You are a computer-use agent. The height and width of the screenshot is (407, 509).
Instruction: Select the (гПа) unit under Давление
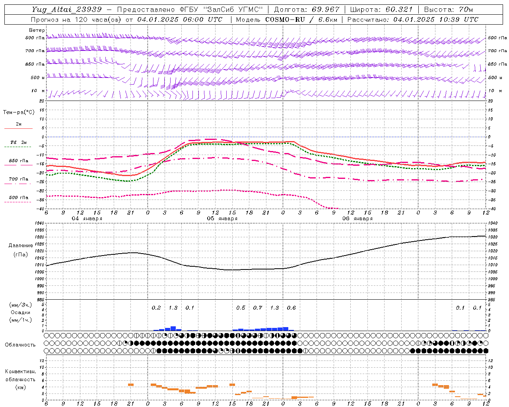21,254
